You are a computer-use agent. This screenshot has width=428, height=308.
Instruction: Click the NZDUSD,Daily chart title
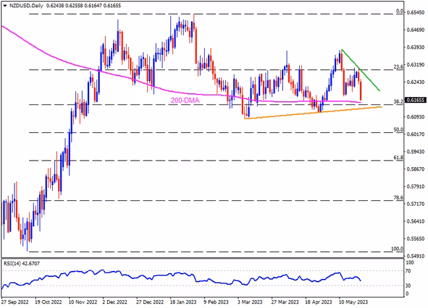26,6
